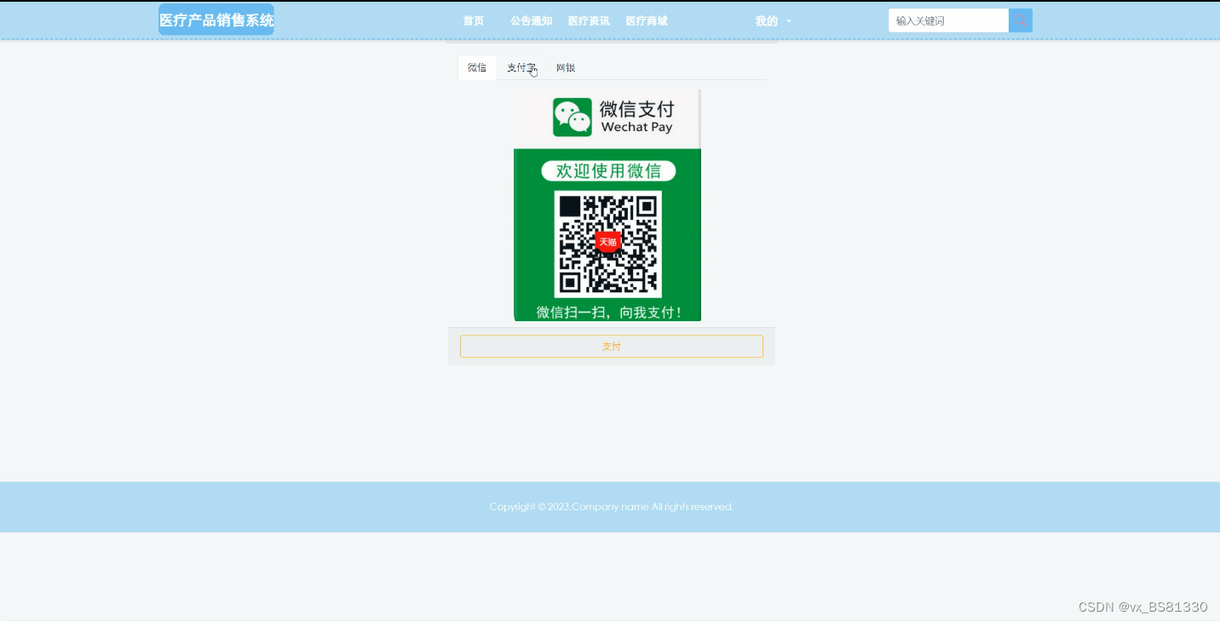
Task: Click the WeChat Pay logo icon
Action: pyautogui.click(x=572, y=118)
